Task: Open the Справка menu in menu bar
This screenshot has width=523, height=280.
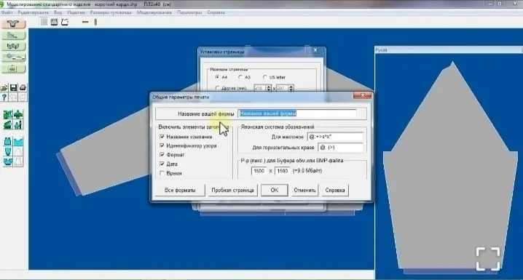Action: (216, 12)
